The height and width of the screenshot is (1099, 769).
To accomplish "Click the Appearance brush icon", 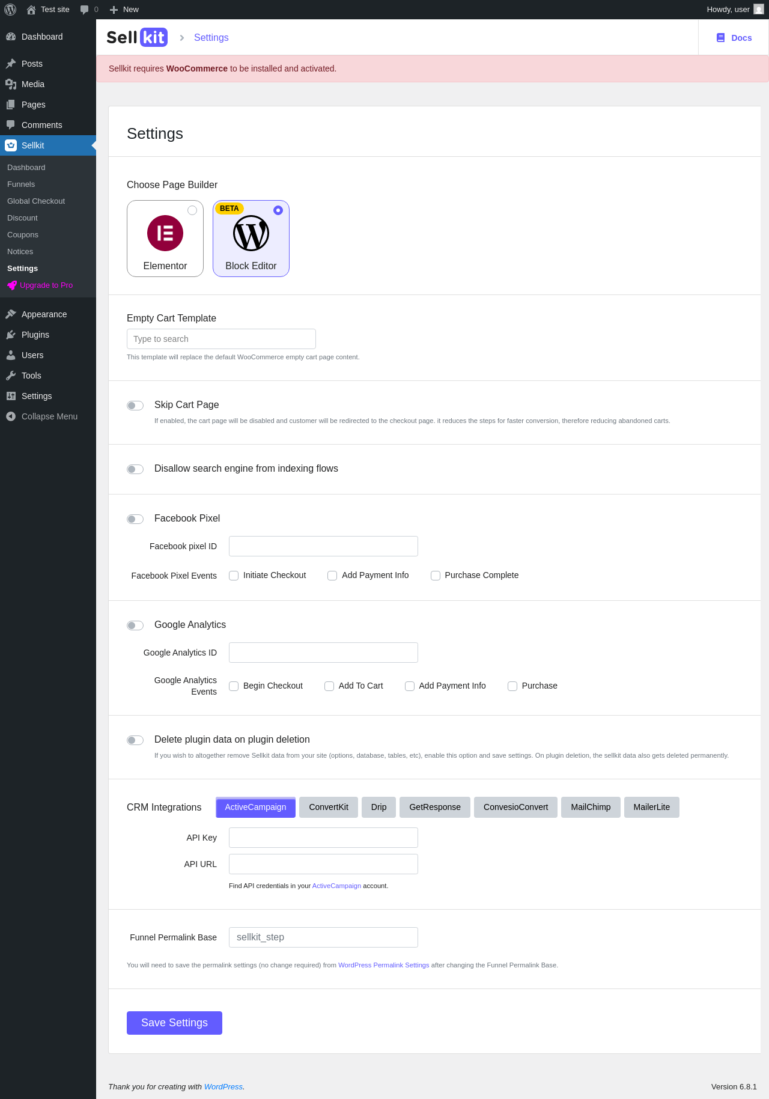I will coord(11,314).
